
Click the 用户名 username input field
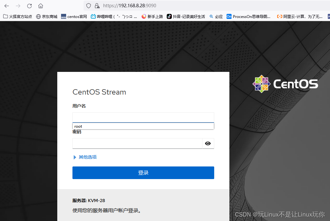click(143, 117)
